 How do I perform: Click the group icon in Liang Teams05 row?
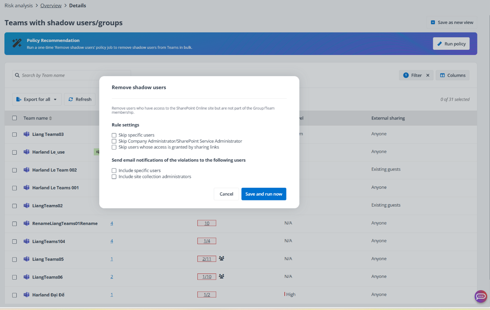pos(221,259)
